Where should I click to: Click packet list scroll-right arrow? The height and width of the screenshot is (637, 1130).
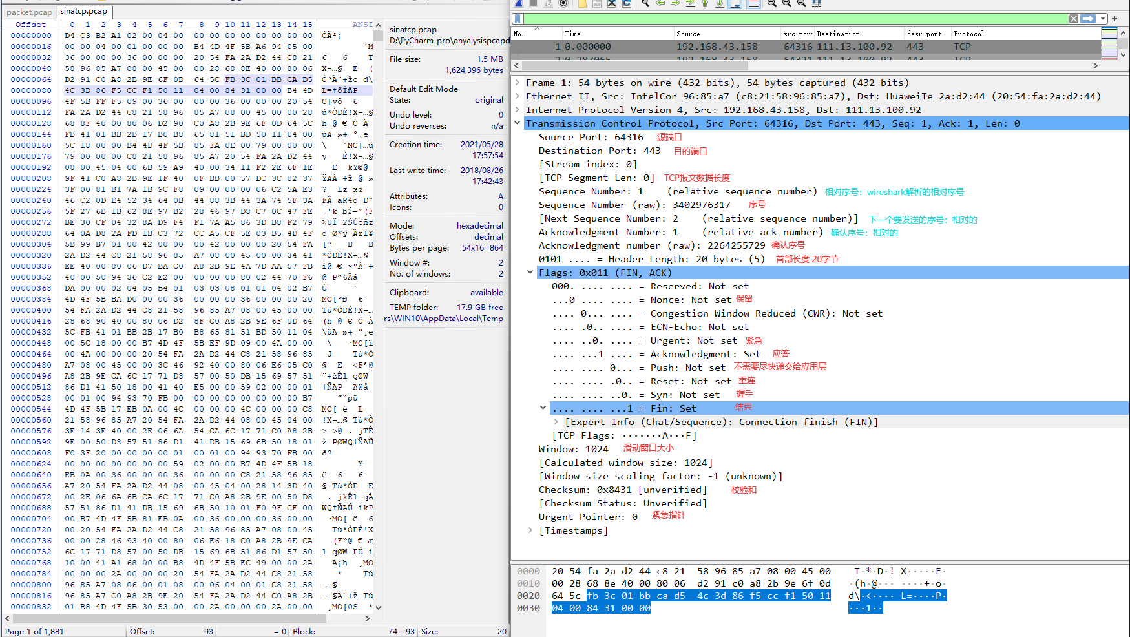1095,65
